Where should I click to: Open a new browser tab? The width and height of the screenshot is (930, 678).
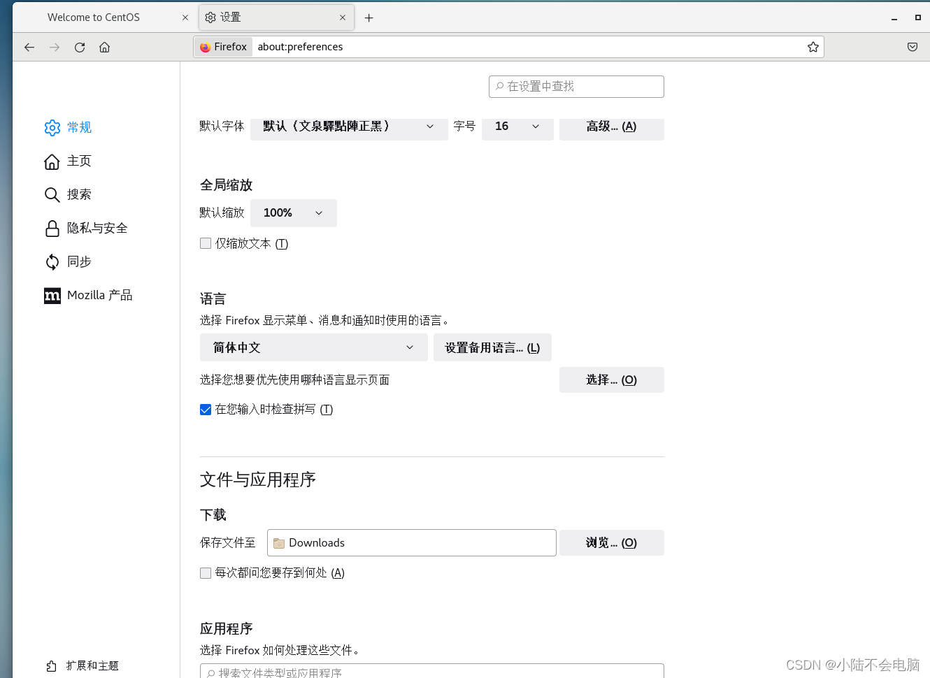coord(369,17)
